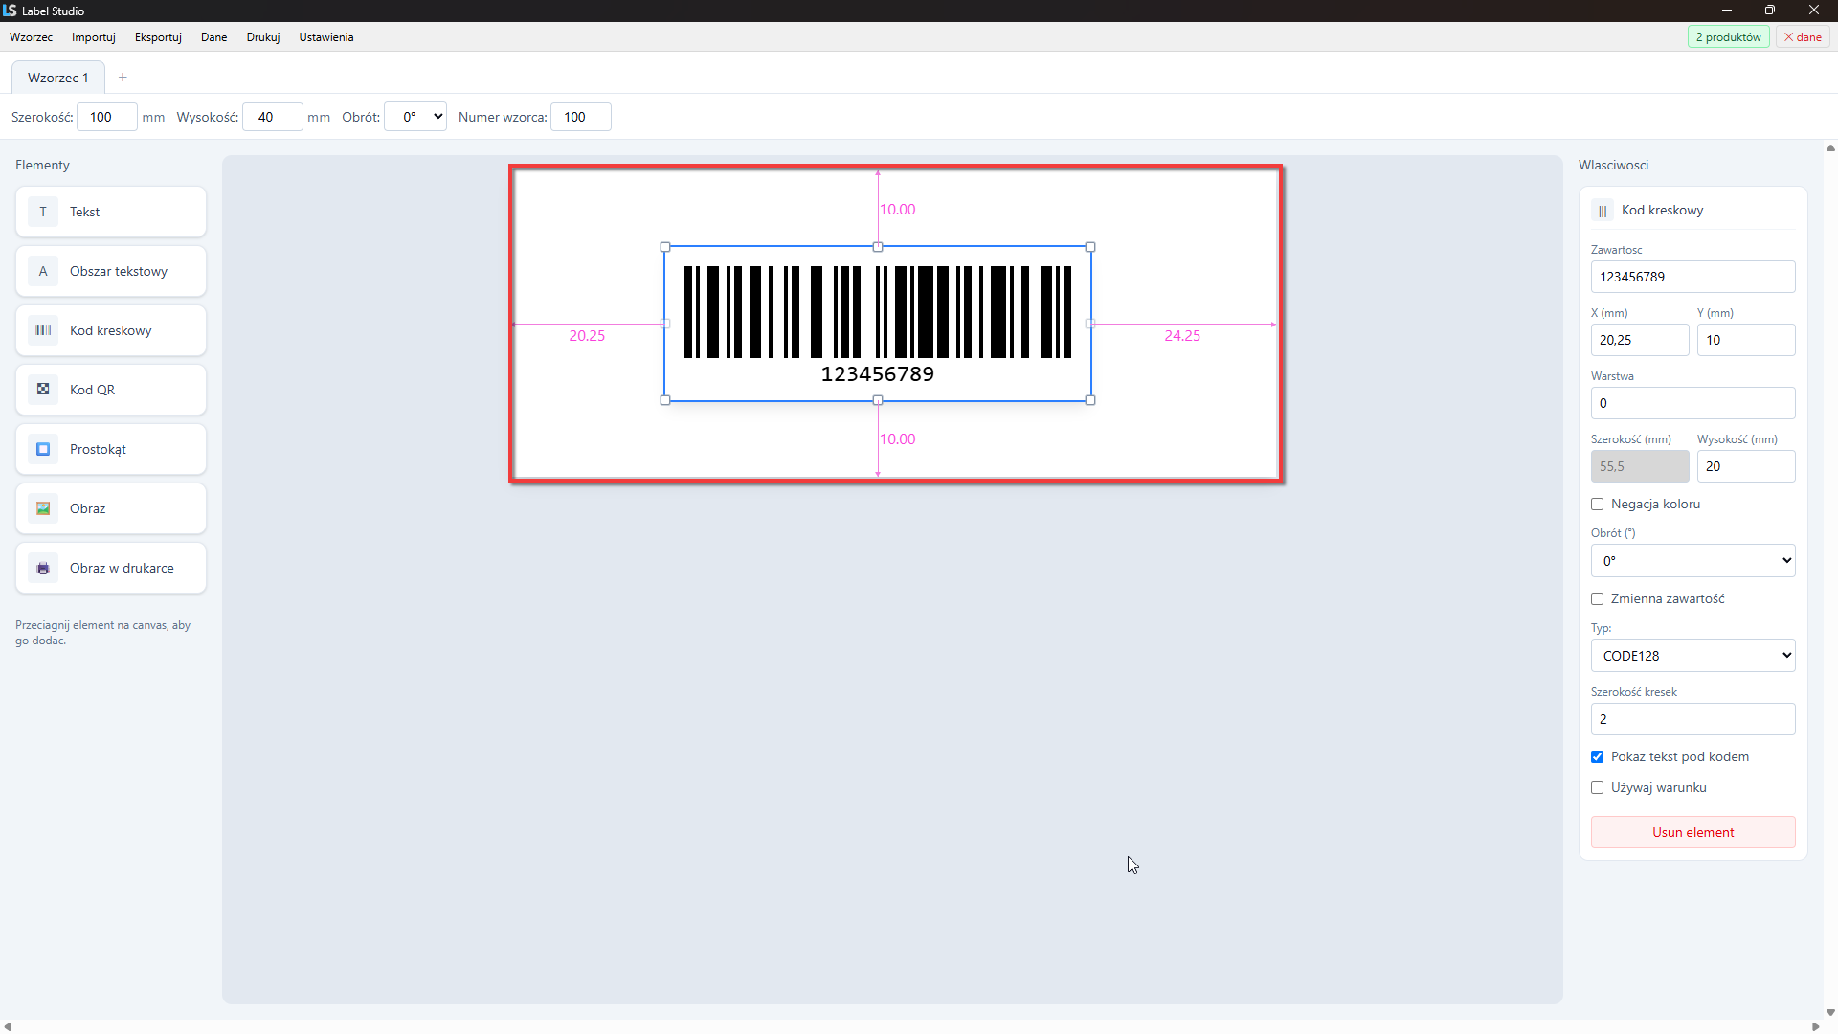Click the 2 produktów button

[x=1728, y=37]
